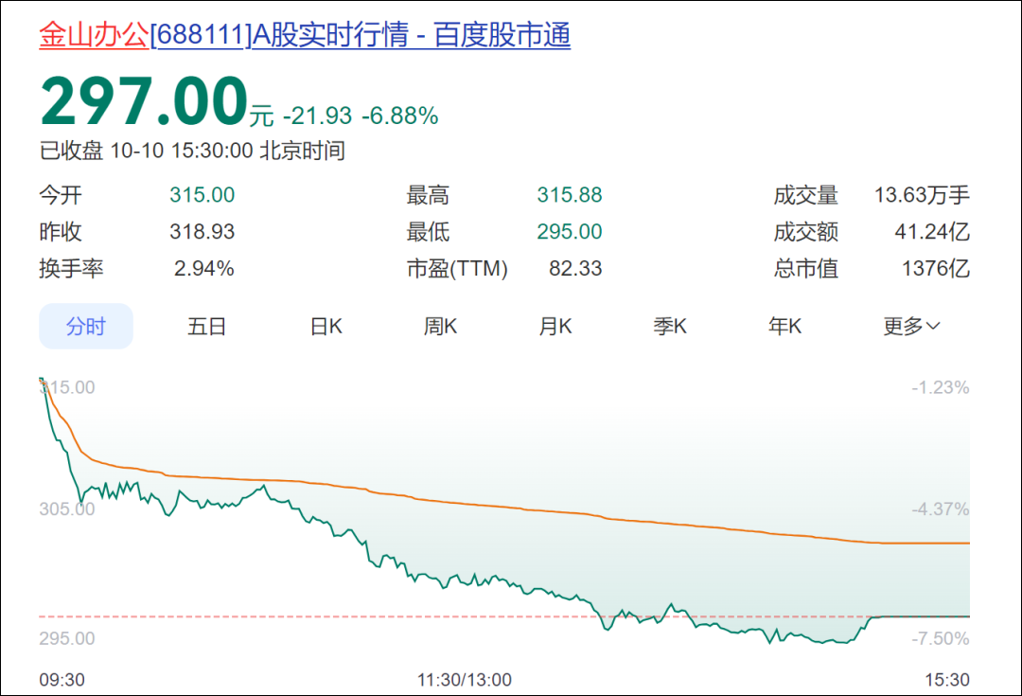This screenshot has height=696, width=1022.
Task: Open the 金山办公 A股实时行情 title link
Action: (x=305, y=35)
